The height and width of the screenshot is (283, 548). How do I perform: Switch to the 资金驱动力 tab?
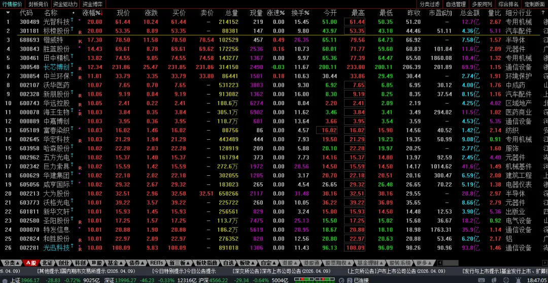click(65, 4)
